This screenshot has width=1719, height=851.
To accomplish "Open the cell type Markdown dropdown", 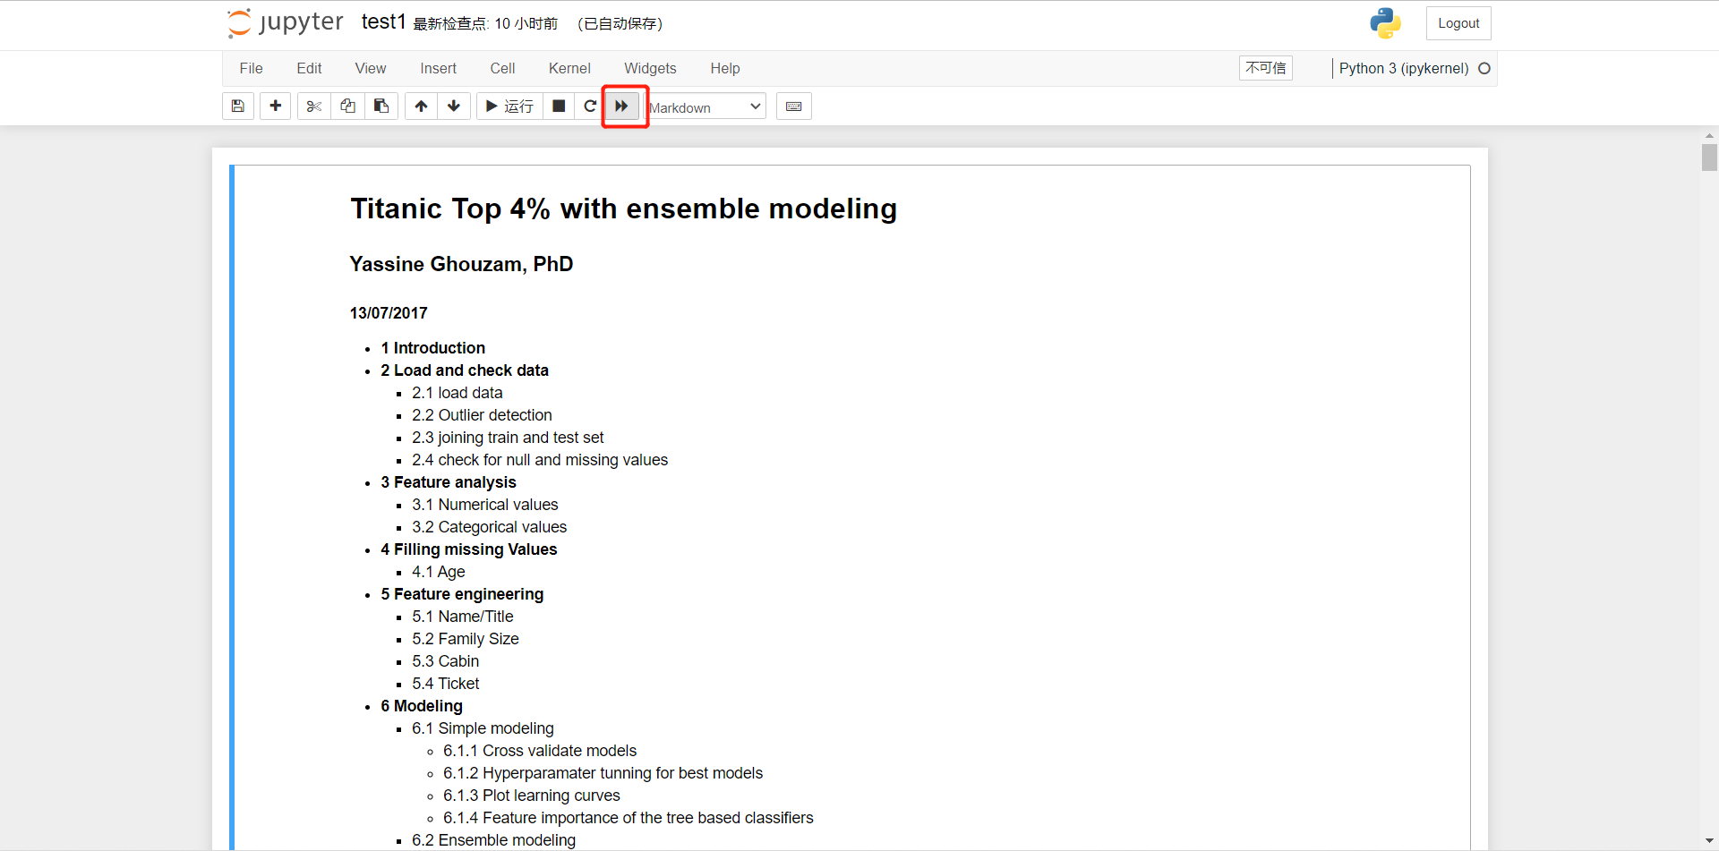I will pyautogui.click(x=706, y=107).
